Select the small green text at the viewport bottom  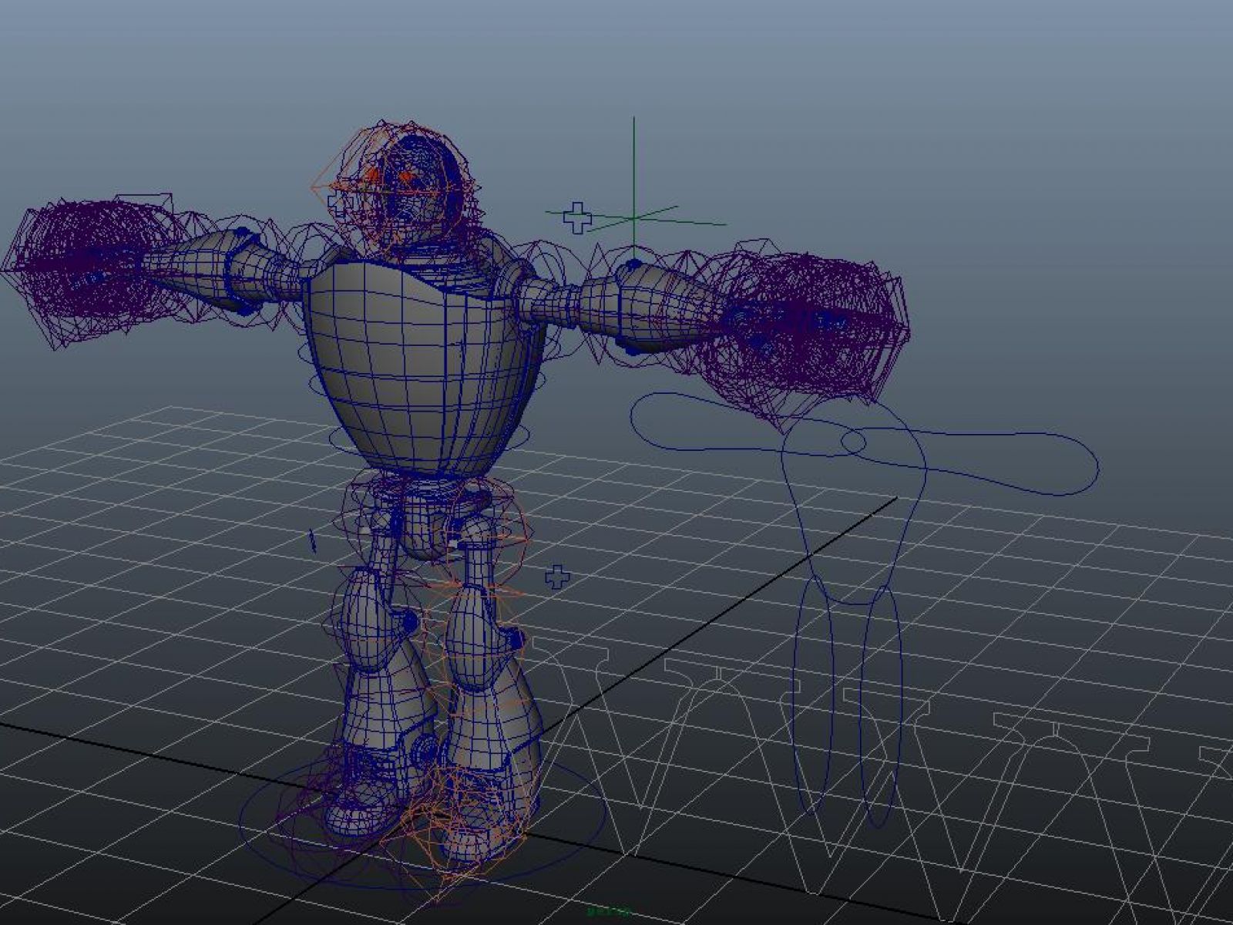(x=609, y=912)
